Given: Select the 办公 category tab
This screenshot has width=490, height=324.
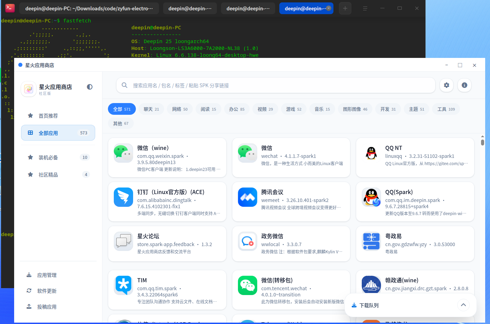Looking at the screenshot, I should (x=237, y=109).
